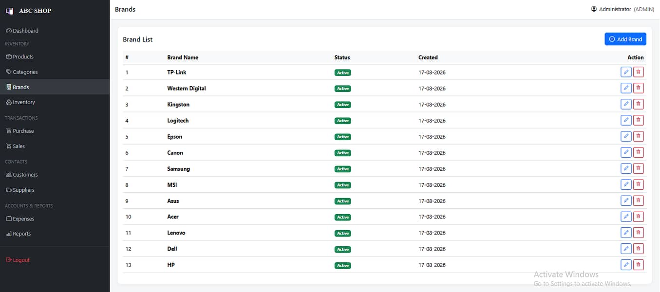660x292 pixels.
Task: Click the Action column header
Action: click(x=636, y=57)
